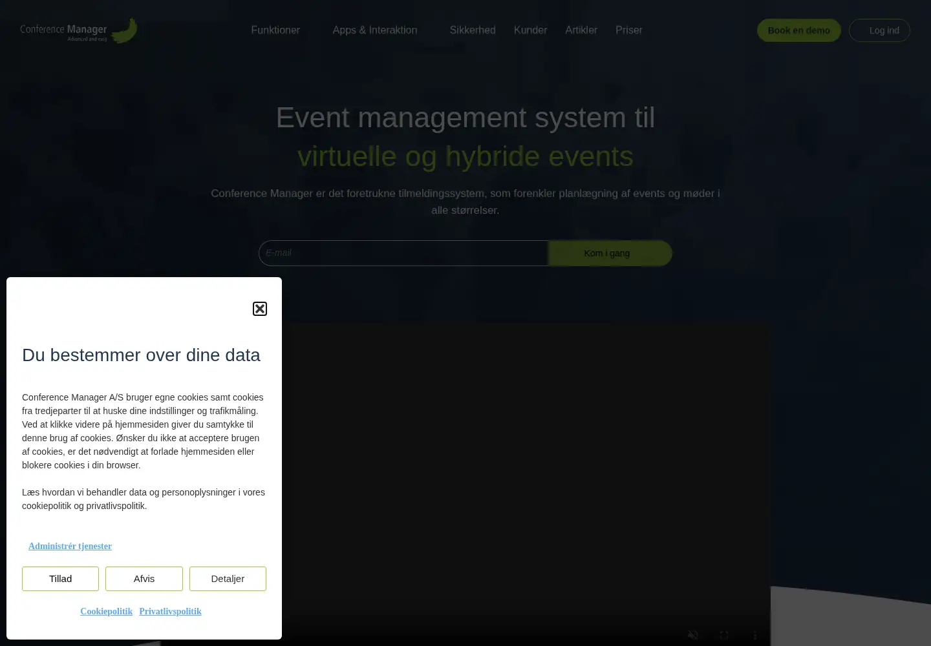The image size is (931, 646).
Task: Open the Administrér tjenester link
Action: coord(70,547)
